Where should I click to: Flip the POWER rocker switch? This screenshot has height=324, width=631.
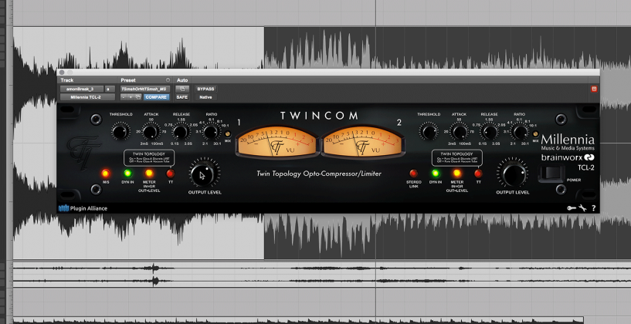pos(550,174)
